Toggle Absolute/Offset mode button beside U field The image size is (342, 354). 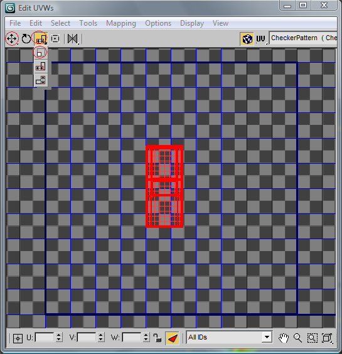point(18,338)
